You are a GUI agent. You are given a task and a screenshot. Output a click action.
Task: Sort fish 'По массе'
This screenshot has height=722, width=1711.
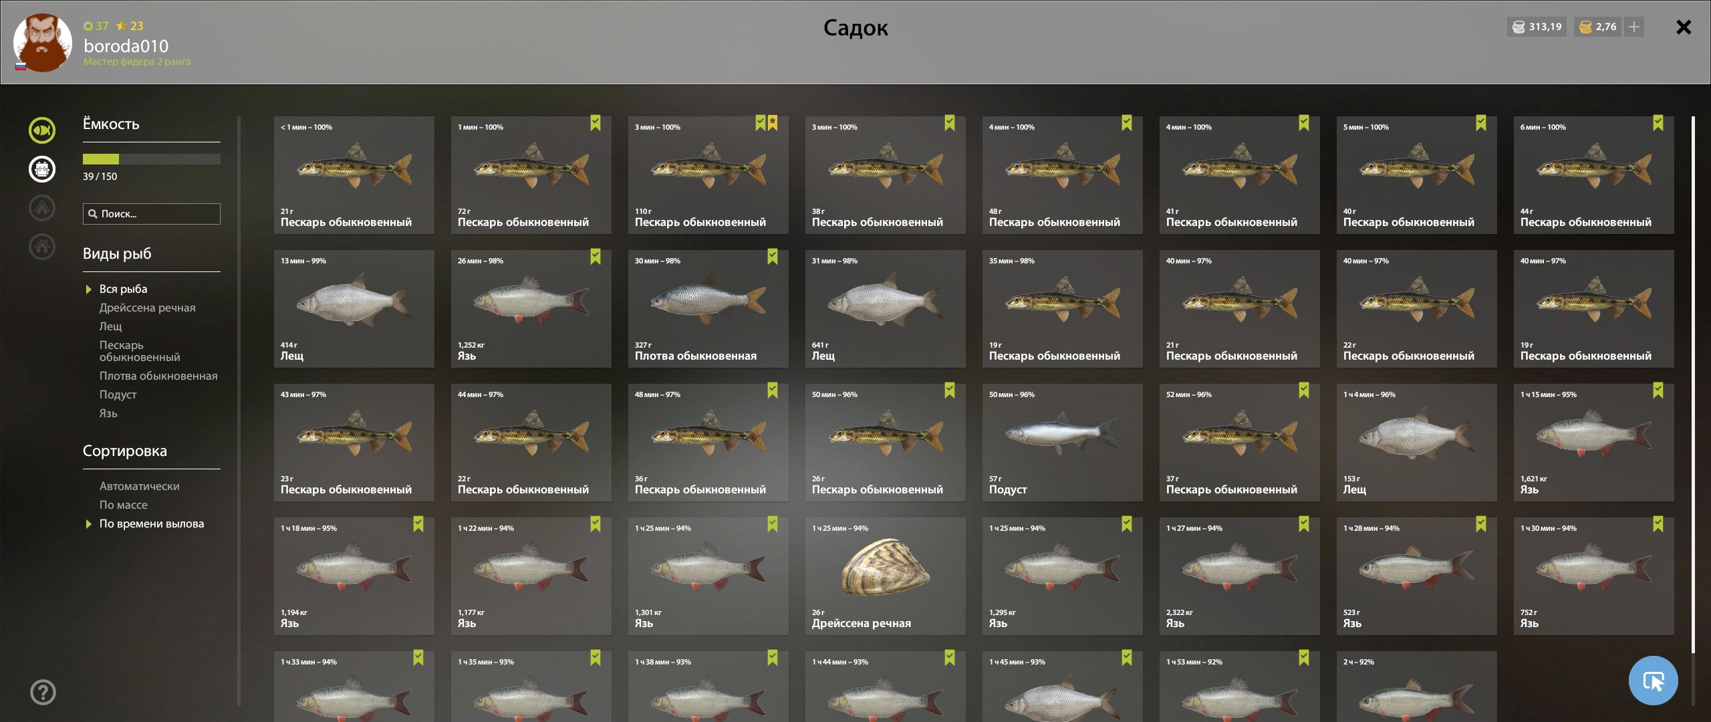(x=124, y=505)
